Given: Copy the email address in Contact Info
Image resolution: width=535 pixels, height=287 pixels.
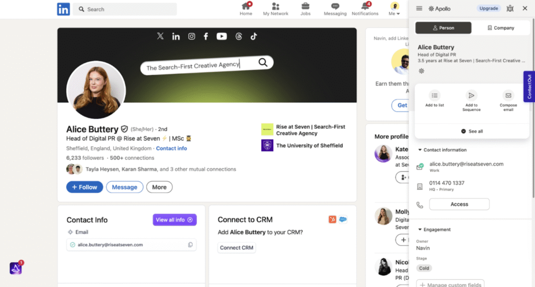Looking at the screenshot, I should tap(190, 245).
